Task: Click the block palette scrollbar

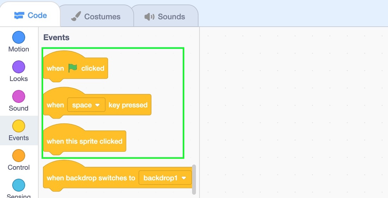Action: [194, 179]
